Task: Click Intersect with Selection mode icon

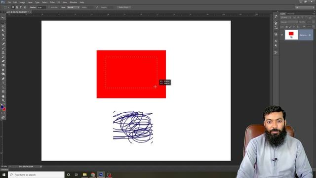Action: 25,7
